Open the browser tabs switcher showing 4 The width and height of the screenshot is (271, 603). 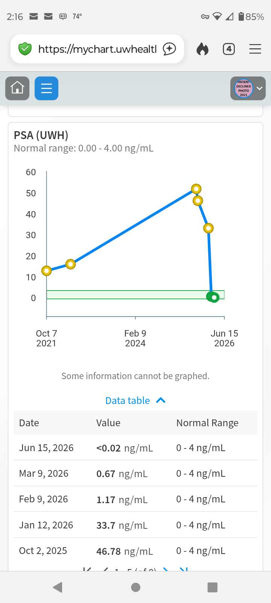(x=229, y=49)
